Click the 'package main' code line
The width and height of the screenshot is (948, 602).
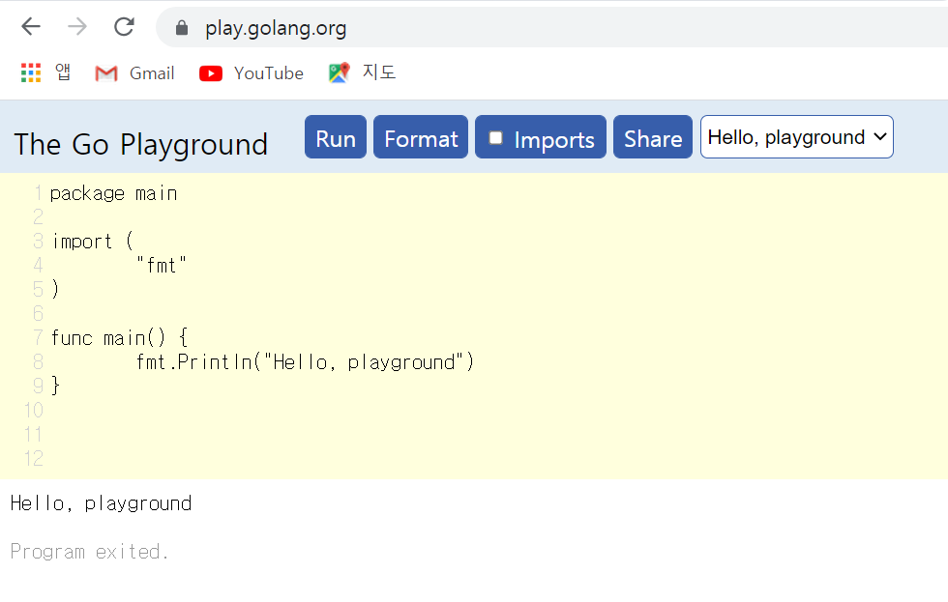tap(114, 193)
